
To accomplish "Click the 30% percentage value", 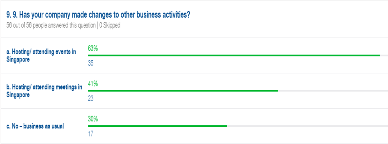I will coord(93,119).
